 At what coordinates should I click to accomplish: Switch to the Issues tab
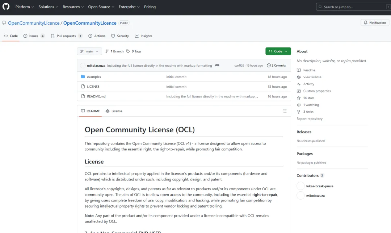pyautogui.click(x=34, y=36)
